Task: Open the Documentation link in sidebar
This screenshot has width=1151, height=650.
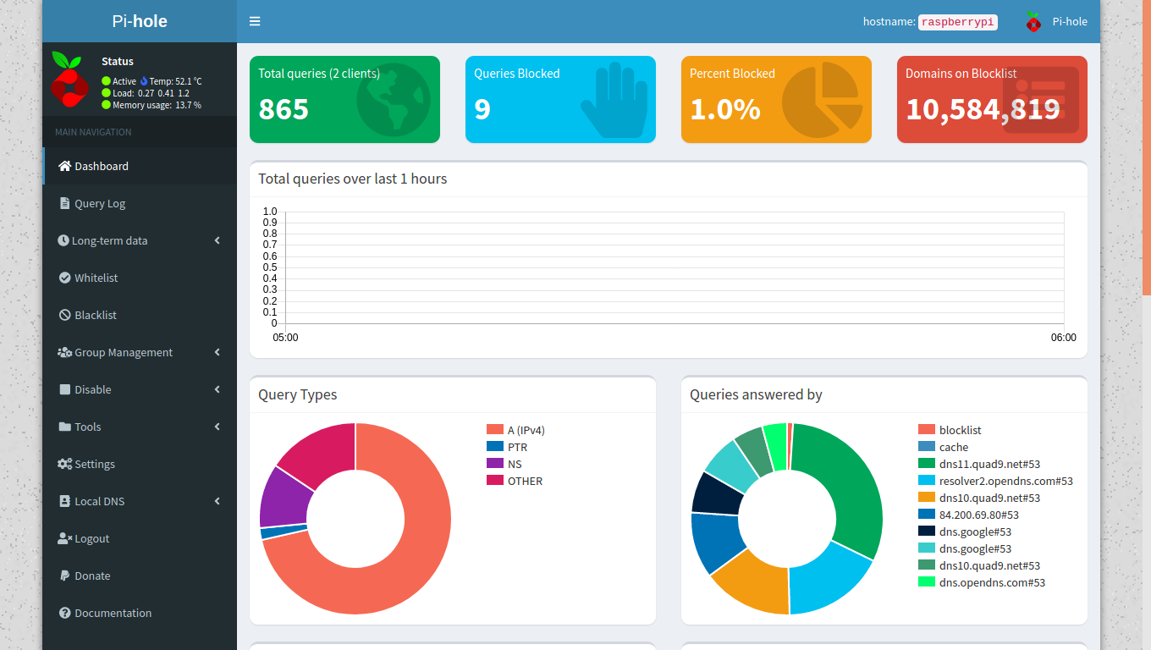Action: tap(140, 613)
